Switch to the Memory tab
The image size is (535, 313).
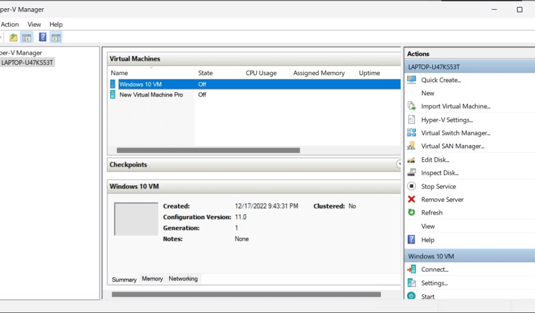pos(152,278)
